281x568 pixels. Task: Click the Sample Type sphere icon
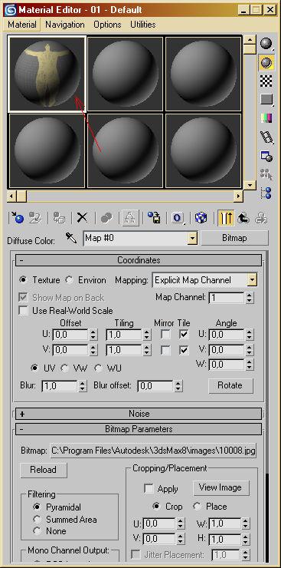266,44
